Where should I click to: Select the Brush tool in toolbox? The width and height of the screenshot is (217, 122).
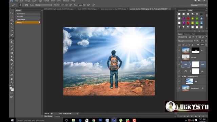(x=12, y=39)
